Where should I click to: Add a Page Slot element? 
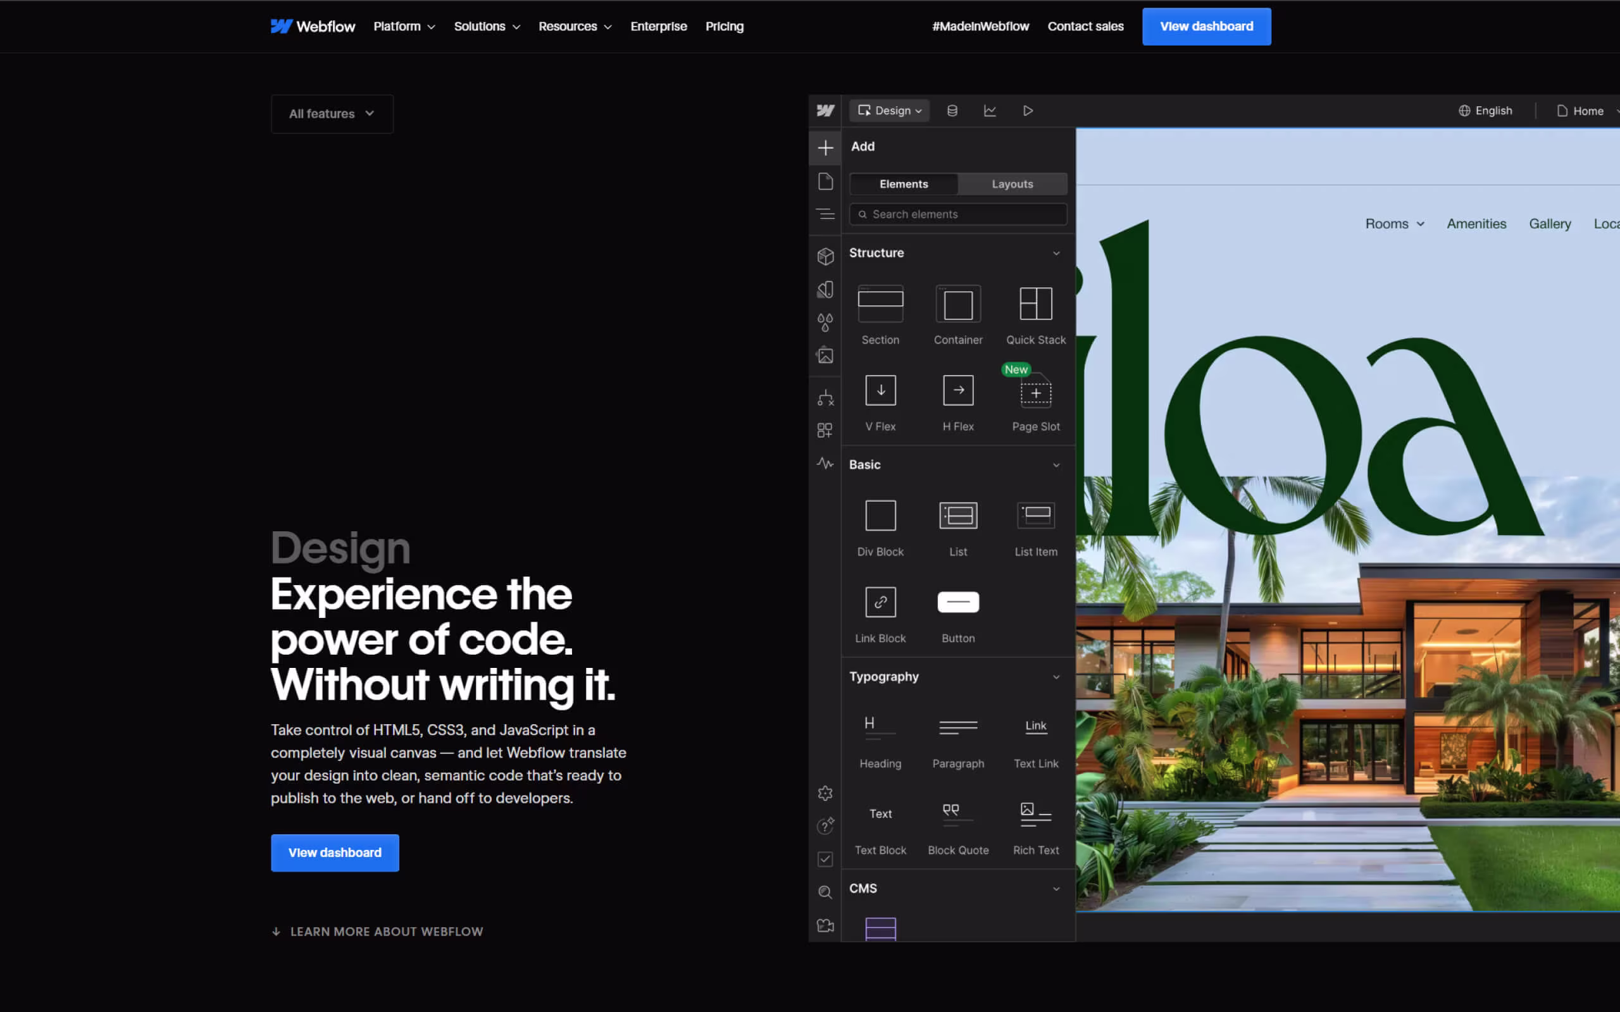point(1035,402)
